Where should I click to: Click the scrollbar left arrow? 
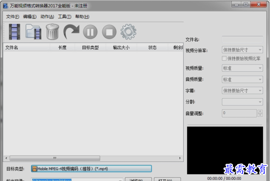(x=6, y=158)
